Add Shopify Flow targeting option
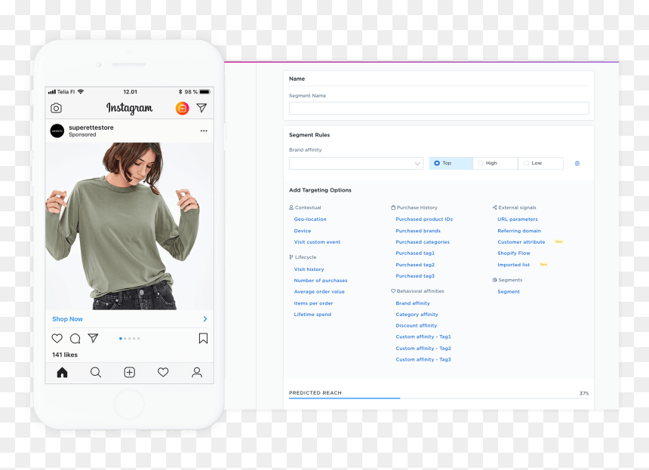 click(x=514, y=253)
